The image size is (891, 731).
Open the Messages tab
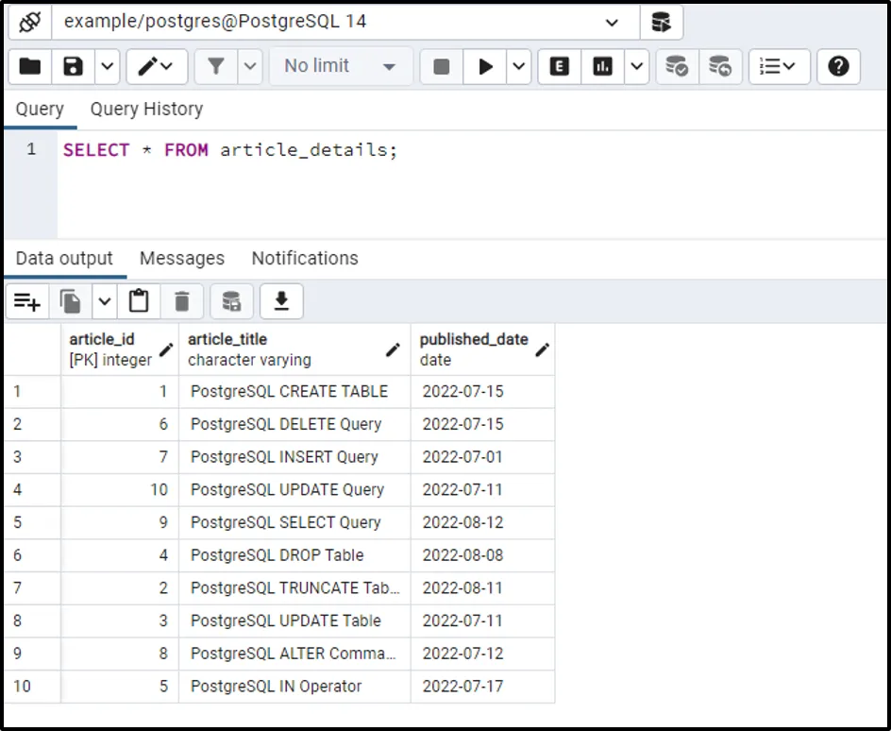pyautogui.click(x=182, y=259)
